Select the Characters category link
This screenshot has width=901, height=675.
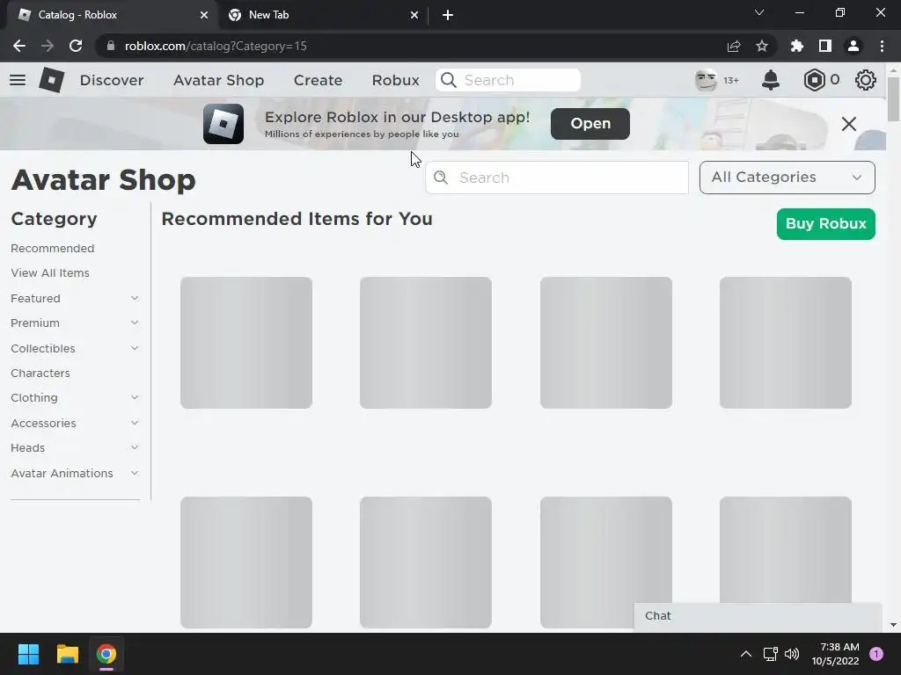[x=40, y=373]
